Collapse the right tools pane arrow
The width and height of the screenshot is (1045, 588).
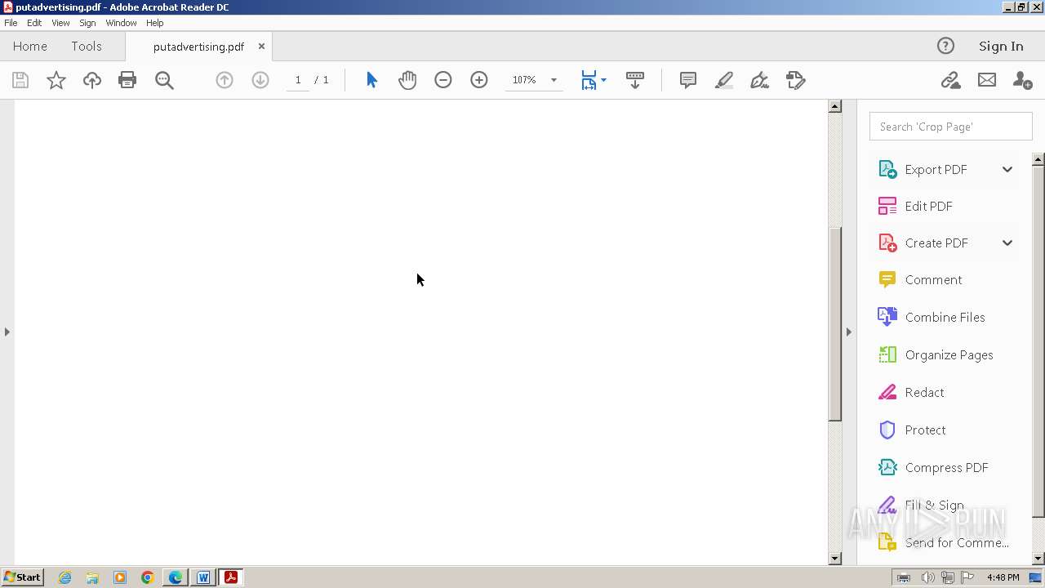pyautogui.click(x=848, y=332)
